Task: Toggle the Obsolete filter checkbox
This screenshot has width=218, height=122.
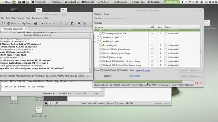Action: (x=102, y=76)
